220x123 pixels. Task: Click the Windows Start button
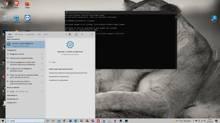(x=2, y=121)
